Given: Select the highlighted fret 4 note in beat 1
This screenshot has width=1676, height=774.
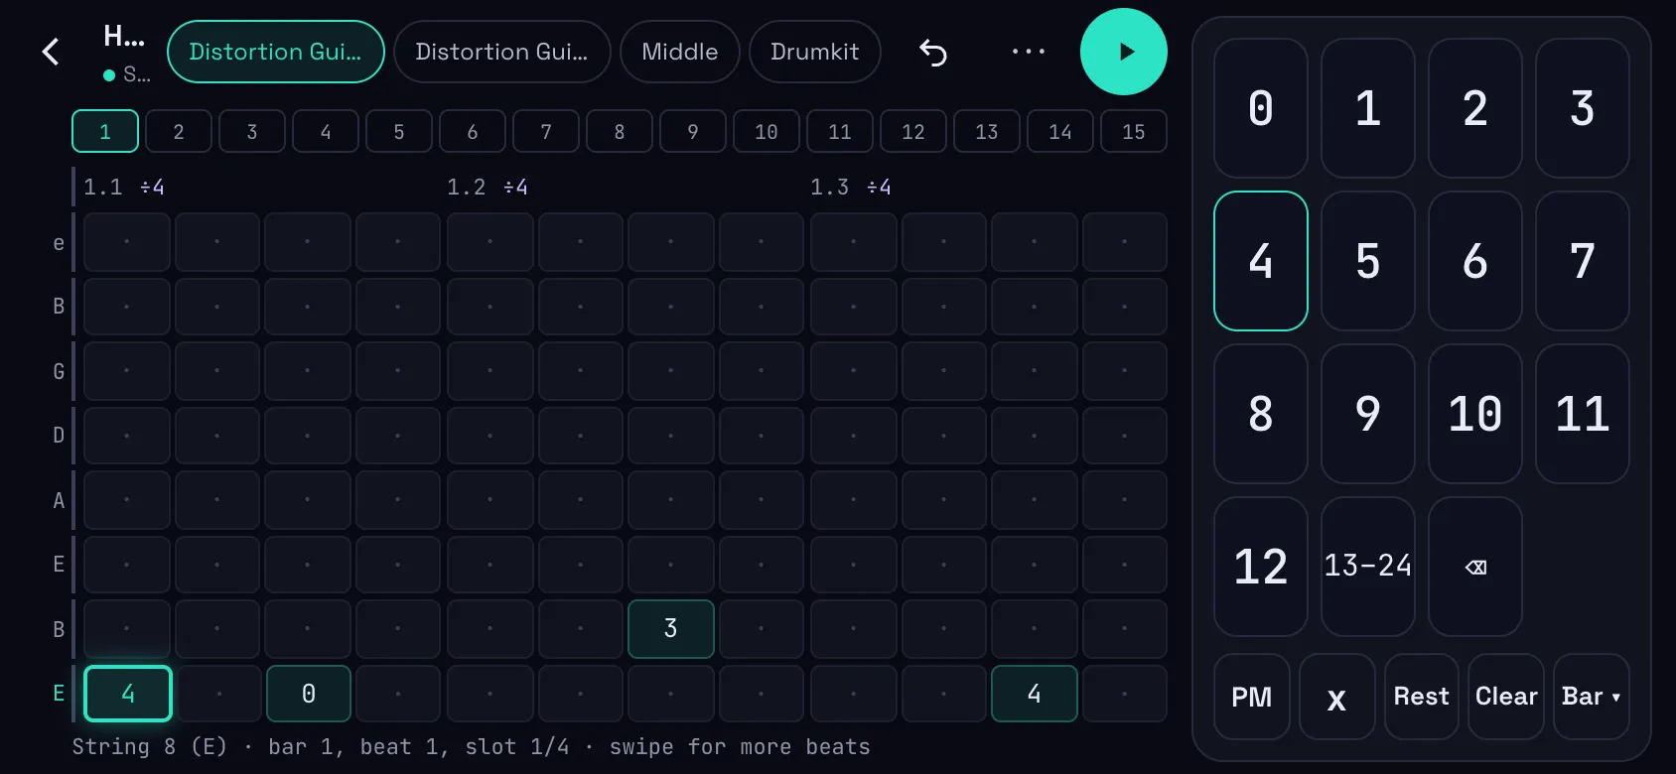Looking at the screenshot, I should (128, 694).
